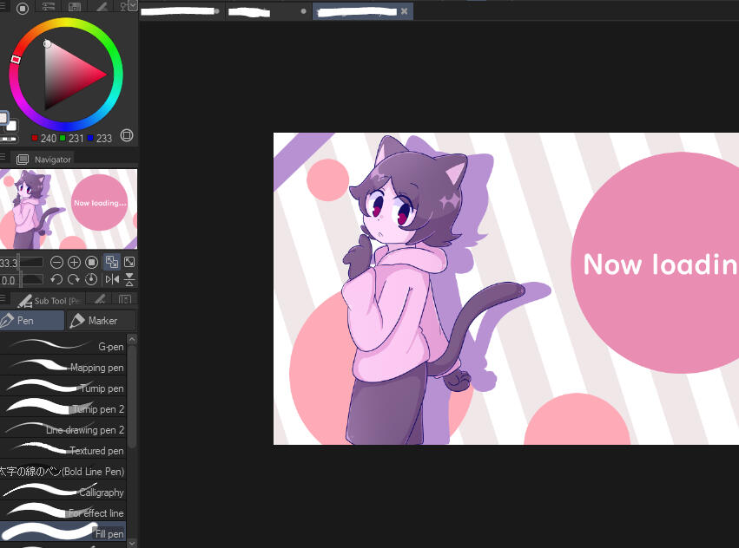Toggle the highlighted fit-to-navigator button
The height and width of the screenshot is (548, 739).
coord(111,262)
